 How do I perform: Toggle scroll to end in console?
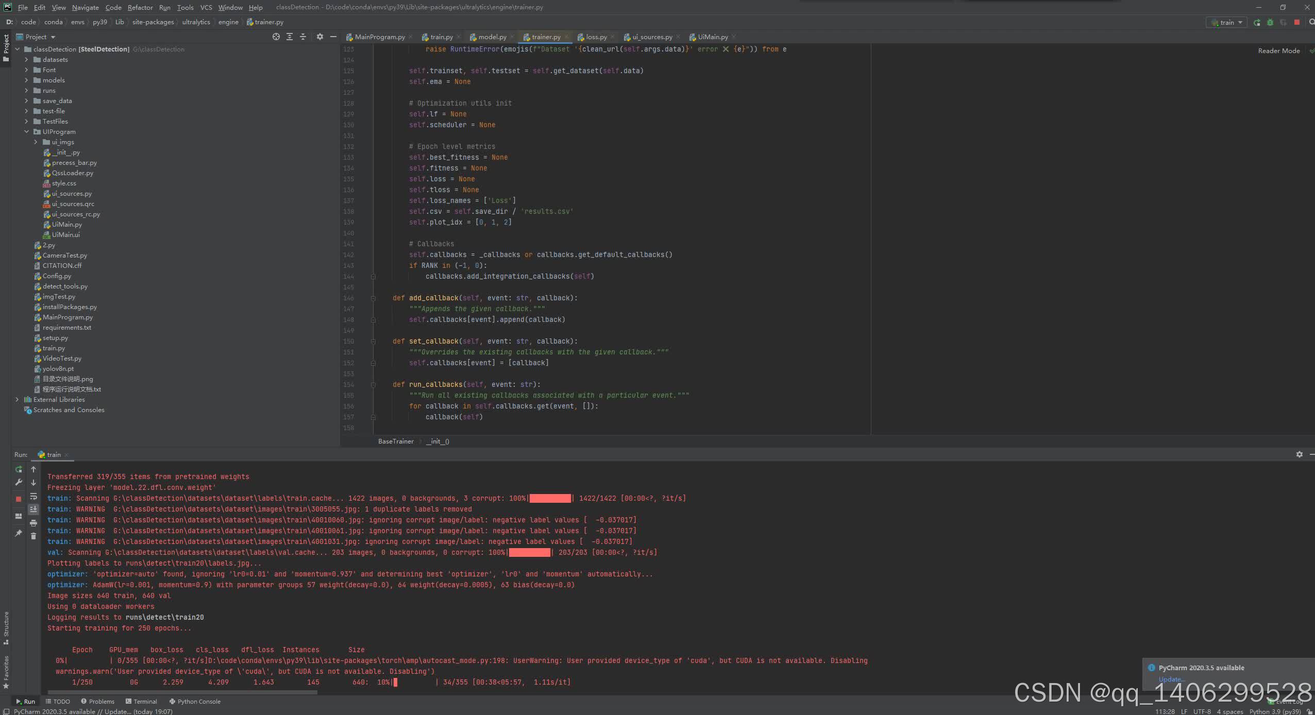[33, 509]
